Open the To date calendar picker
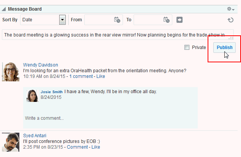The height and width of the screenshot is (157, 241). (167, 20)
